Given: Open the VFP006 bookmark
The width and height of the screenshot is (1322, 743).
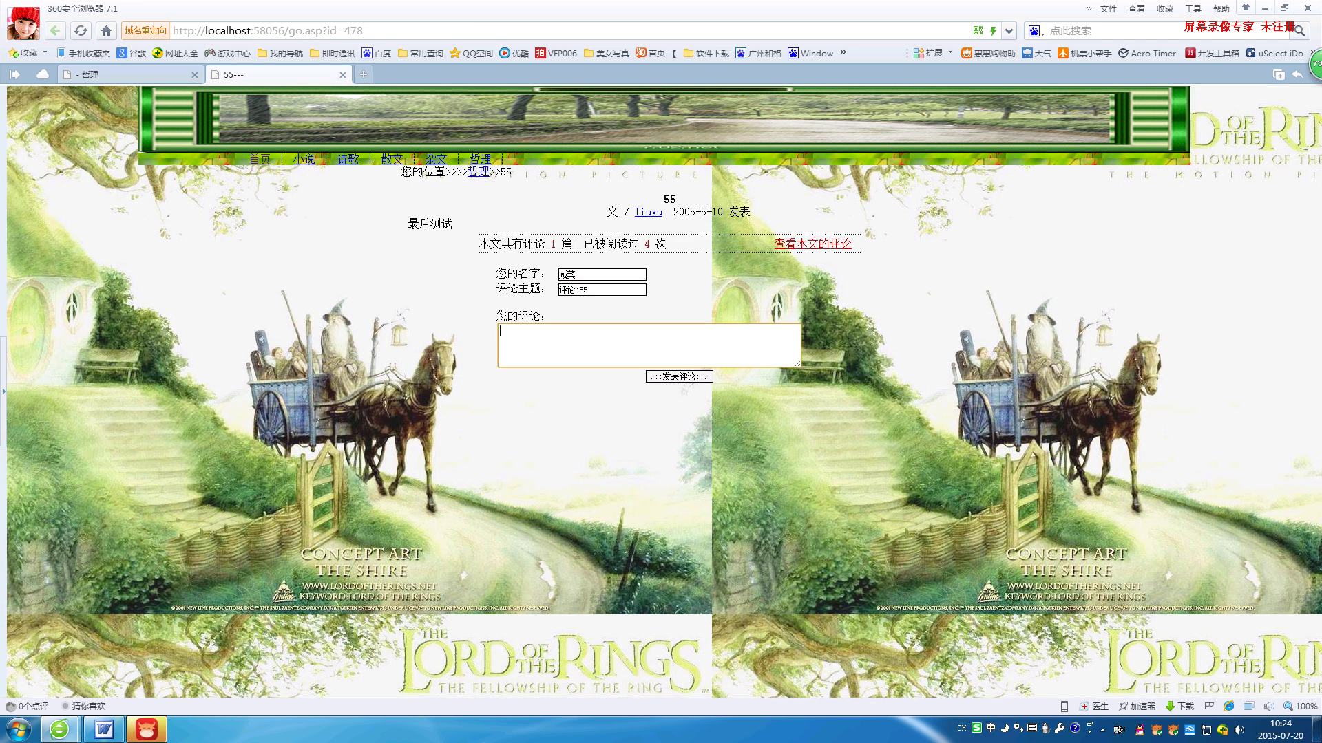Looking at the screenshot, I should pyautogui.click(x=556, y=53).
